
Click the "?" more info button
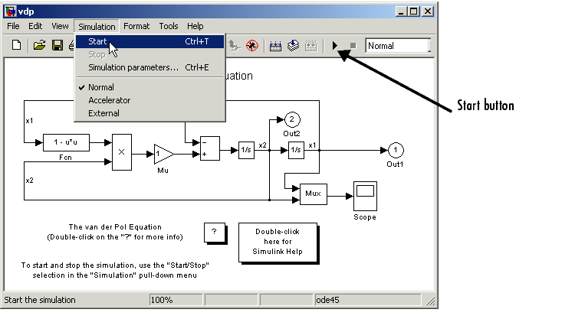click(215, 233)
